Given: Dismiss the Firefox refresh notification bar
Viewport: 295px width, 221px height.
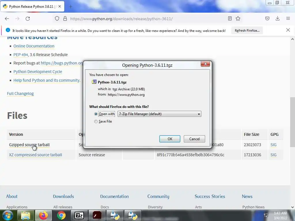Looking at the screenshot, I should pos(288,30).
